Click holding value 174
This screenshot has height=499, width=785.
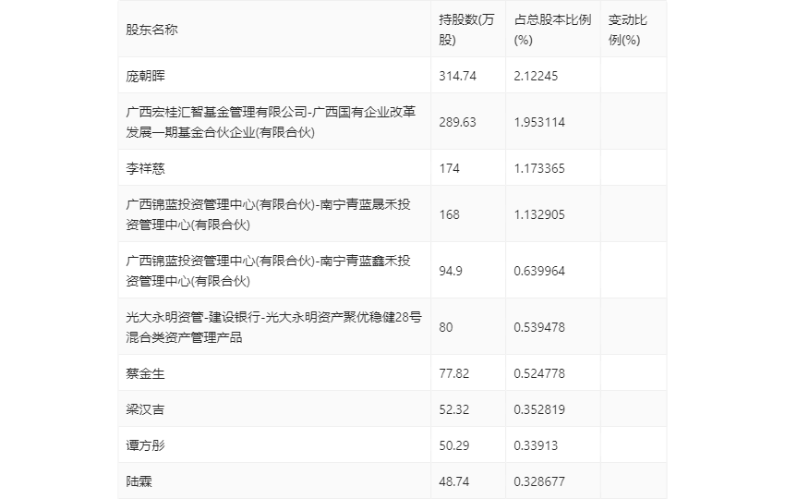coord(449,168)
